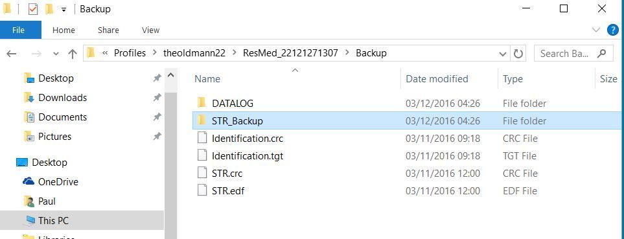Click the Refresh icon beside address bar

coord(518,53)
